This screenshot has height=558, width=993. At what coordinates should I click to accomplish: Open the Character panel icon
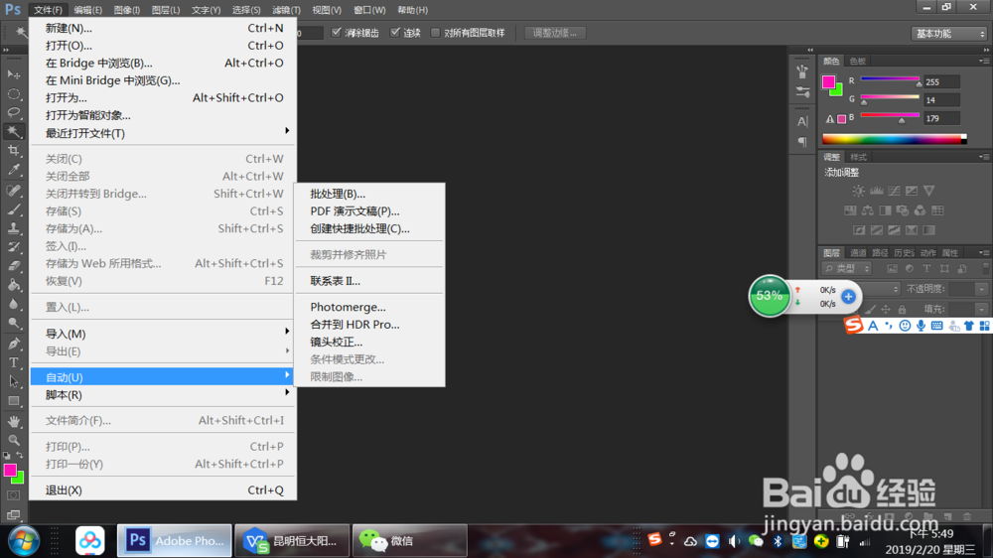pyautogui.click(x=802, y=121)
